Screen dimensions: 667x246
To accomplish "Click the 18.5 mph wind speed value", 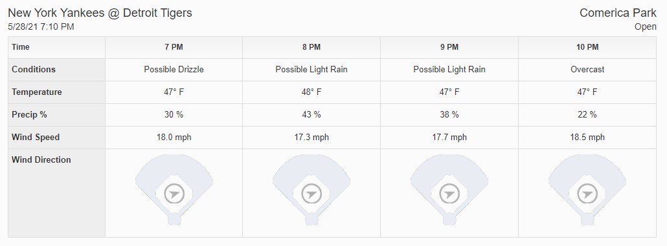I will (x=587, y=138).
